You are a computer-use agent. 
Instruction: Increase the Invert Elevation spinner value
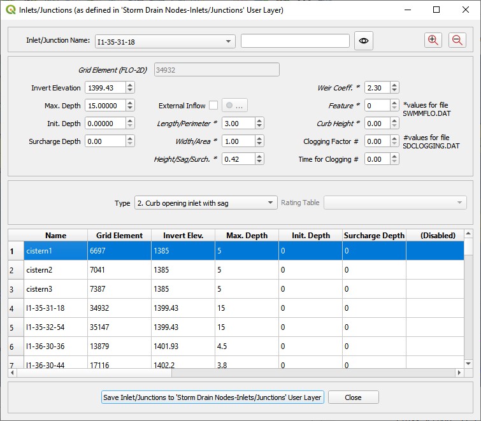tap(131, 85)
